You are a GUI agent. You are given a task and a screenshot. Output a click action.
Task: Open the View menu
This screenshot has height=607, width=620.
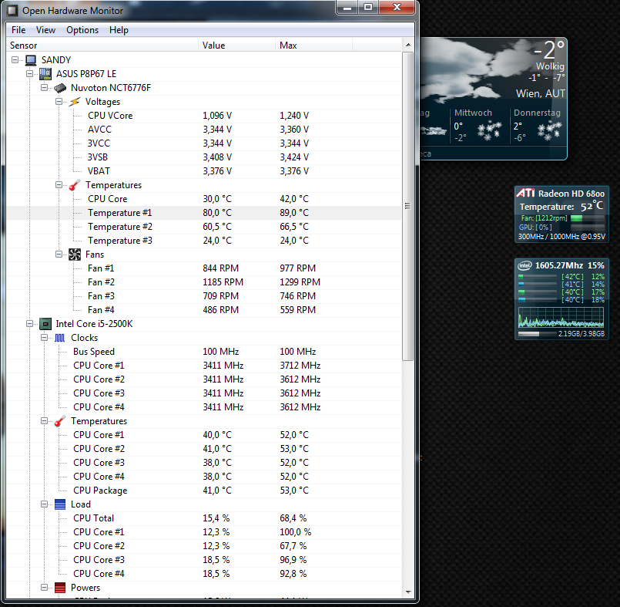pyautogui.click(x=46, y=30)
